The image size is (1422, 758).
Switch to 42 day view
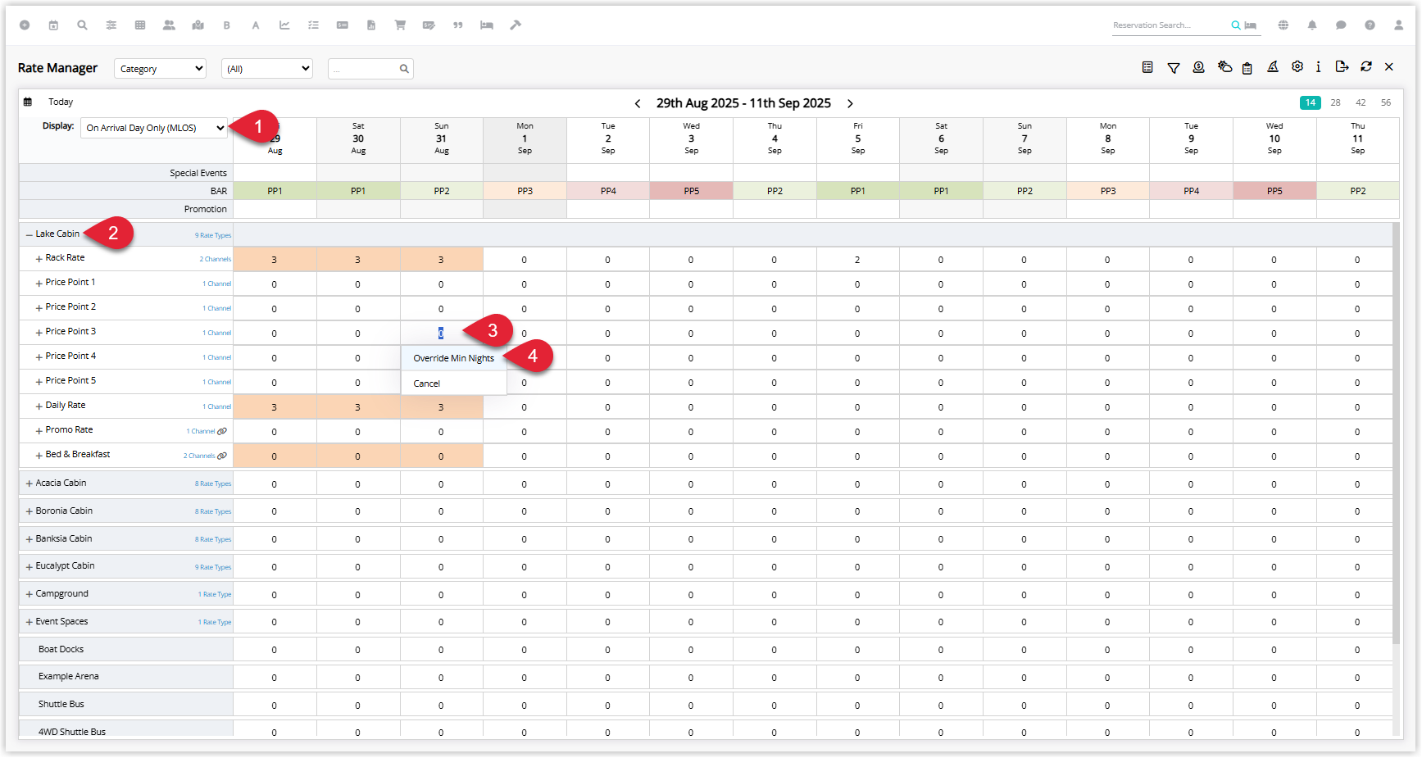point(1361,102)
